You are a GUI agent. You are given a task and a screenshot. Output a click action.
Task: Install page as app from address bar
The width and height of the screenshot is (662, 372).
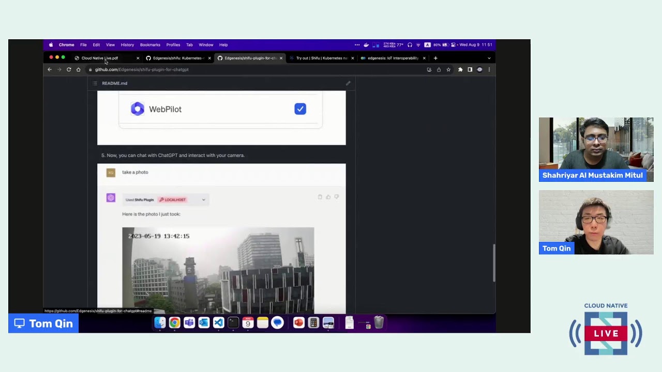pos(429,69)
